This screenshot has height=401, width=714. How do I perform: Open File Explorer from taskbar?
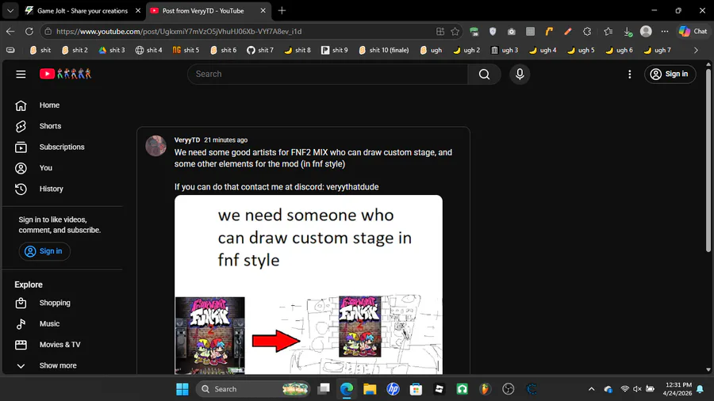pyautogui.click(x=370, y=389)
